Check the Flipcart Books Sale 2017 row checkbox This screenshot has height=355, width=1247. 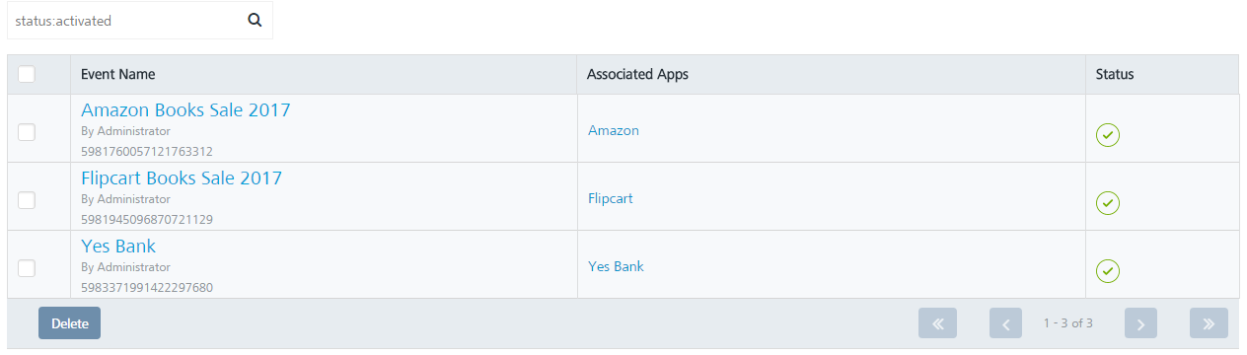point(27,200)
